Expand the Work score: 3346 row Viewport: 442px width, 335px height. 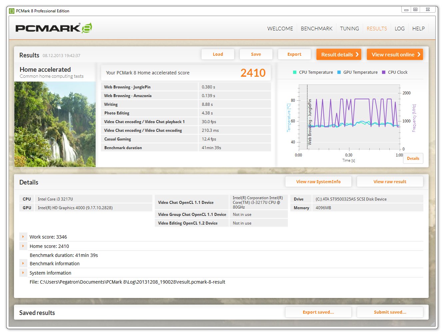(23, 237)
